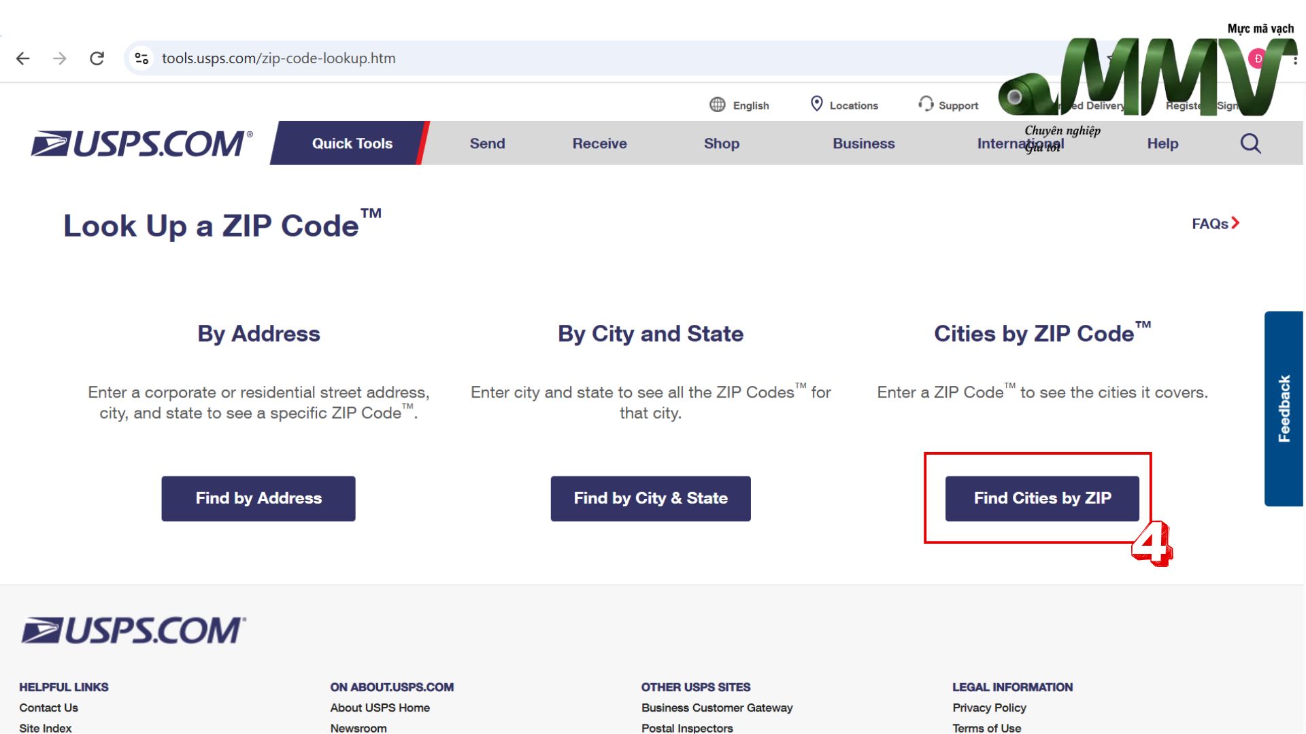Open the Receive menu
The image size is (1306, 734).
[x=599, y=143]
